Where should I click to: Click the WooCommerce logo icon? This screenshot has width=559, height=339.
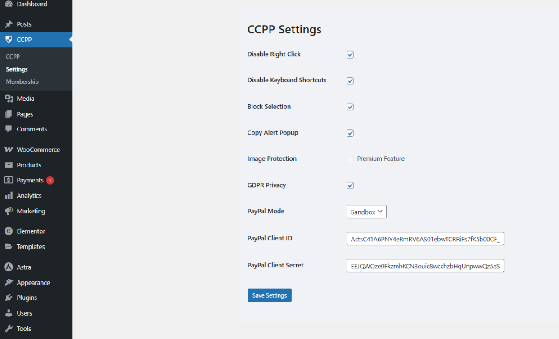click(x=9, y=149)
